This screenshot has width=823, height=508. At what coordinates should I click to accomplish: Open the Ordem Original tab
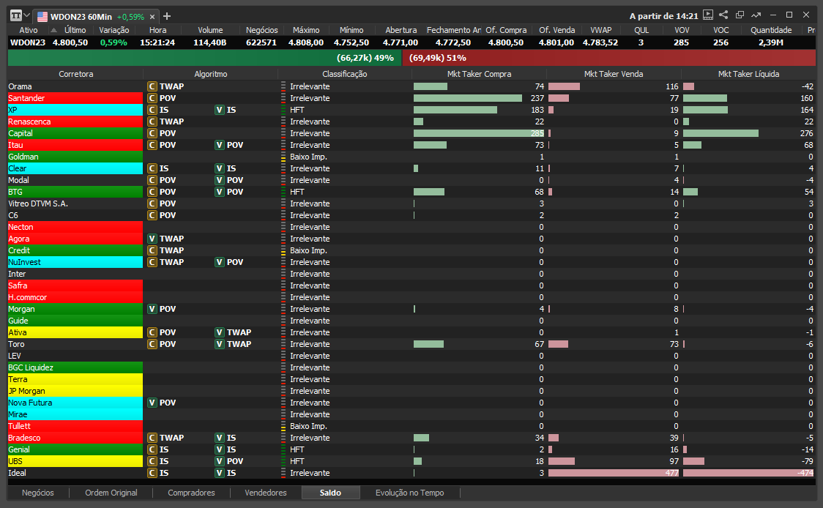pyautogui.click(x=111, y=493)
